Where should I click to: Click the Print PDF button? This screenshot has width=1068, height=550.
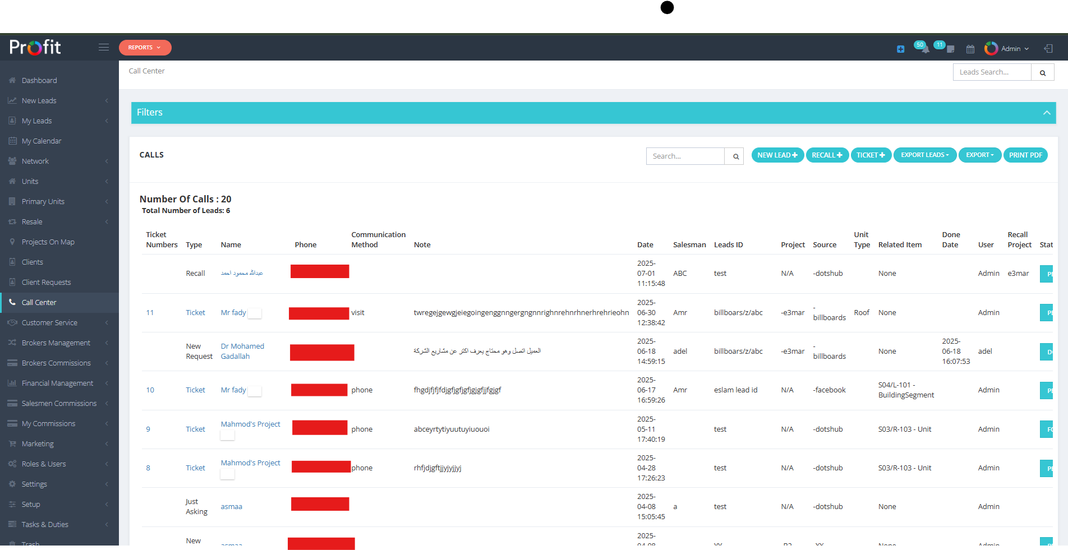(x=1025, y=155)
